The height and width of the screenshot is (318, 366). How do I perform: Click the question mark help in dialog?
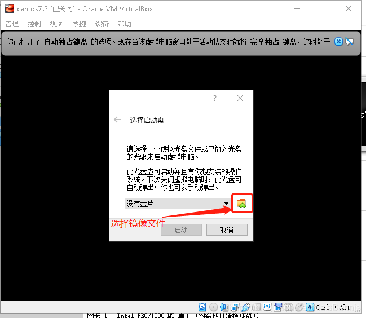215,98
